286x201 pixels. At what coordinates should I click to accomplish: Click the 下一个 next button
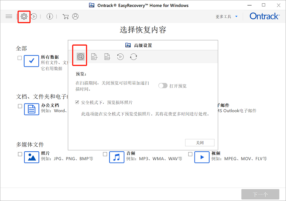[260, 194]
